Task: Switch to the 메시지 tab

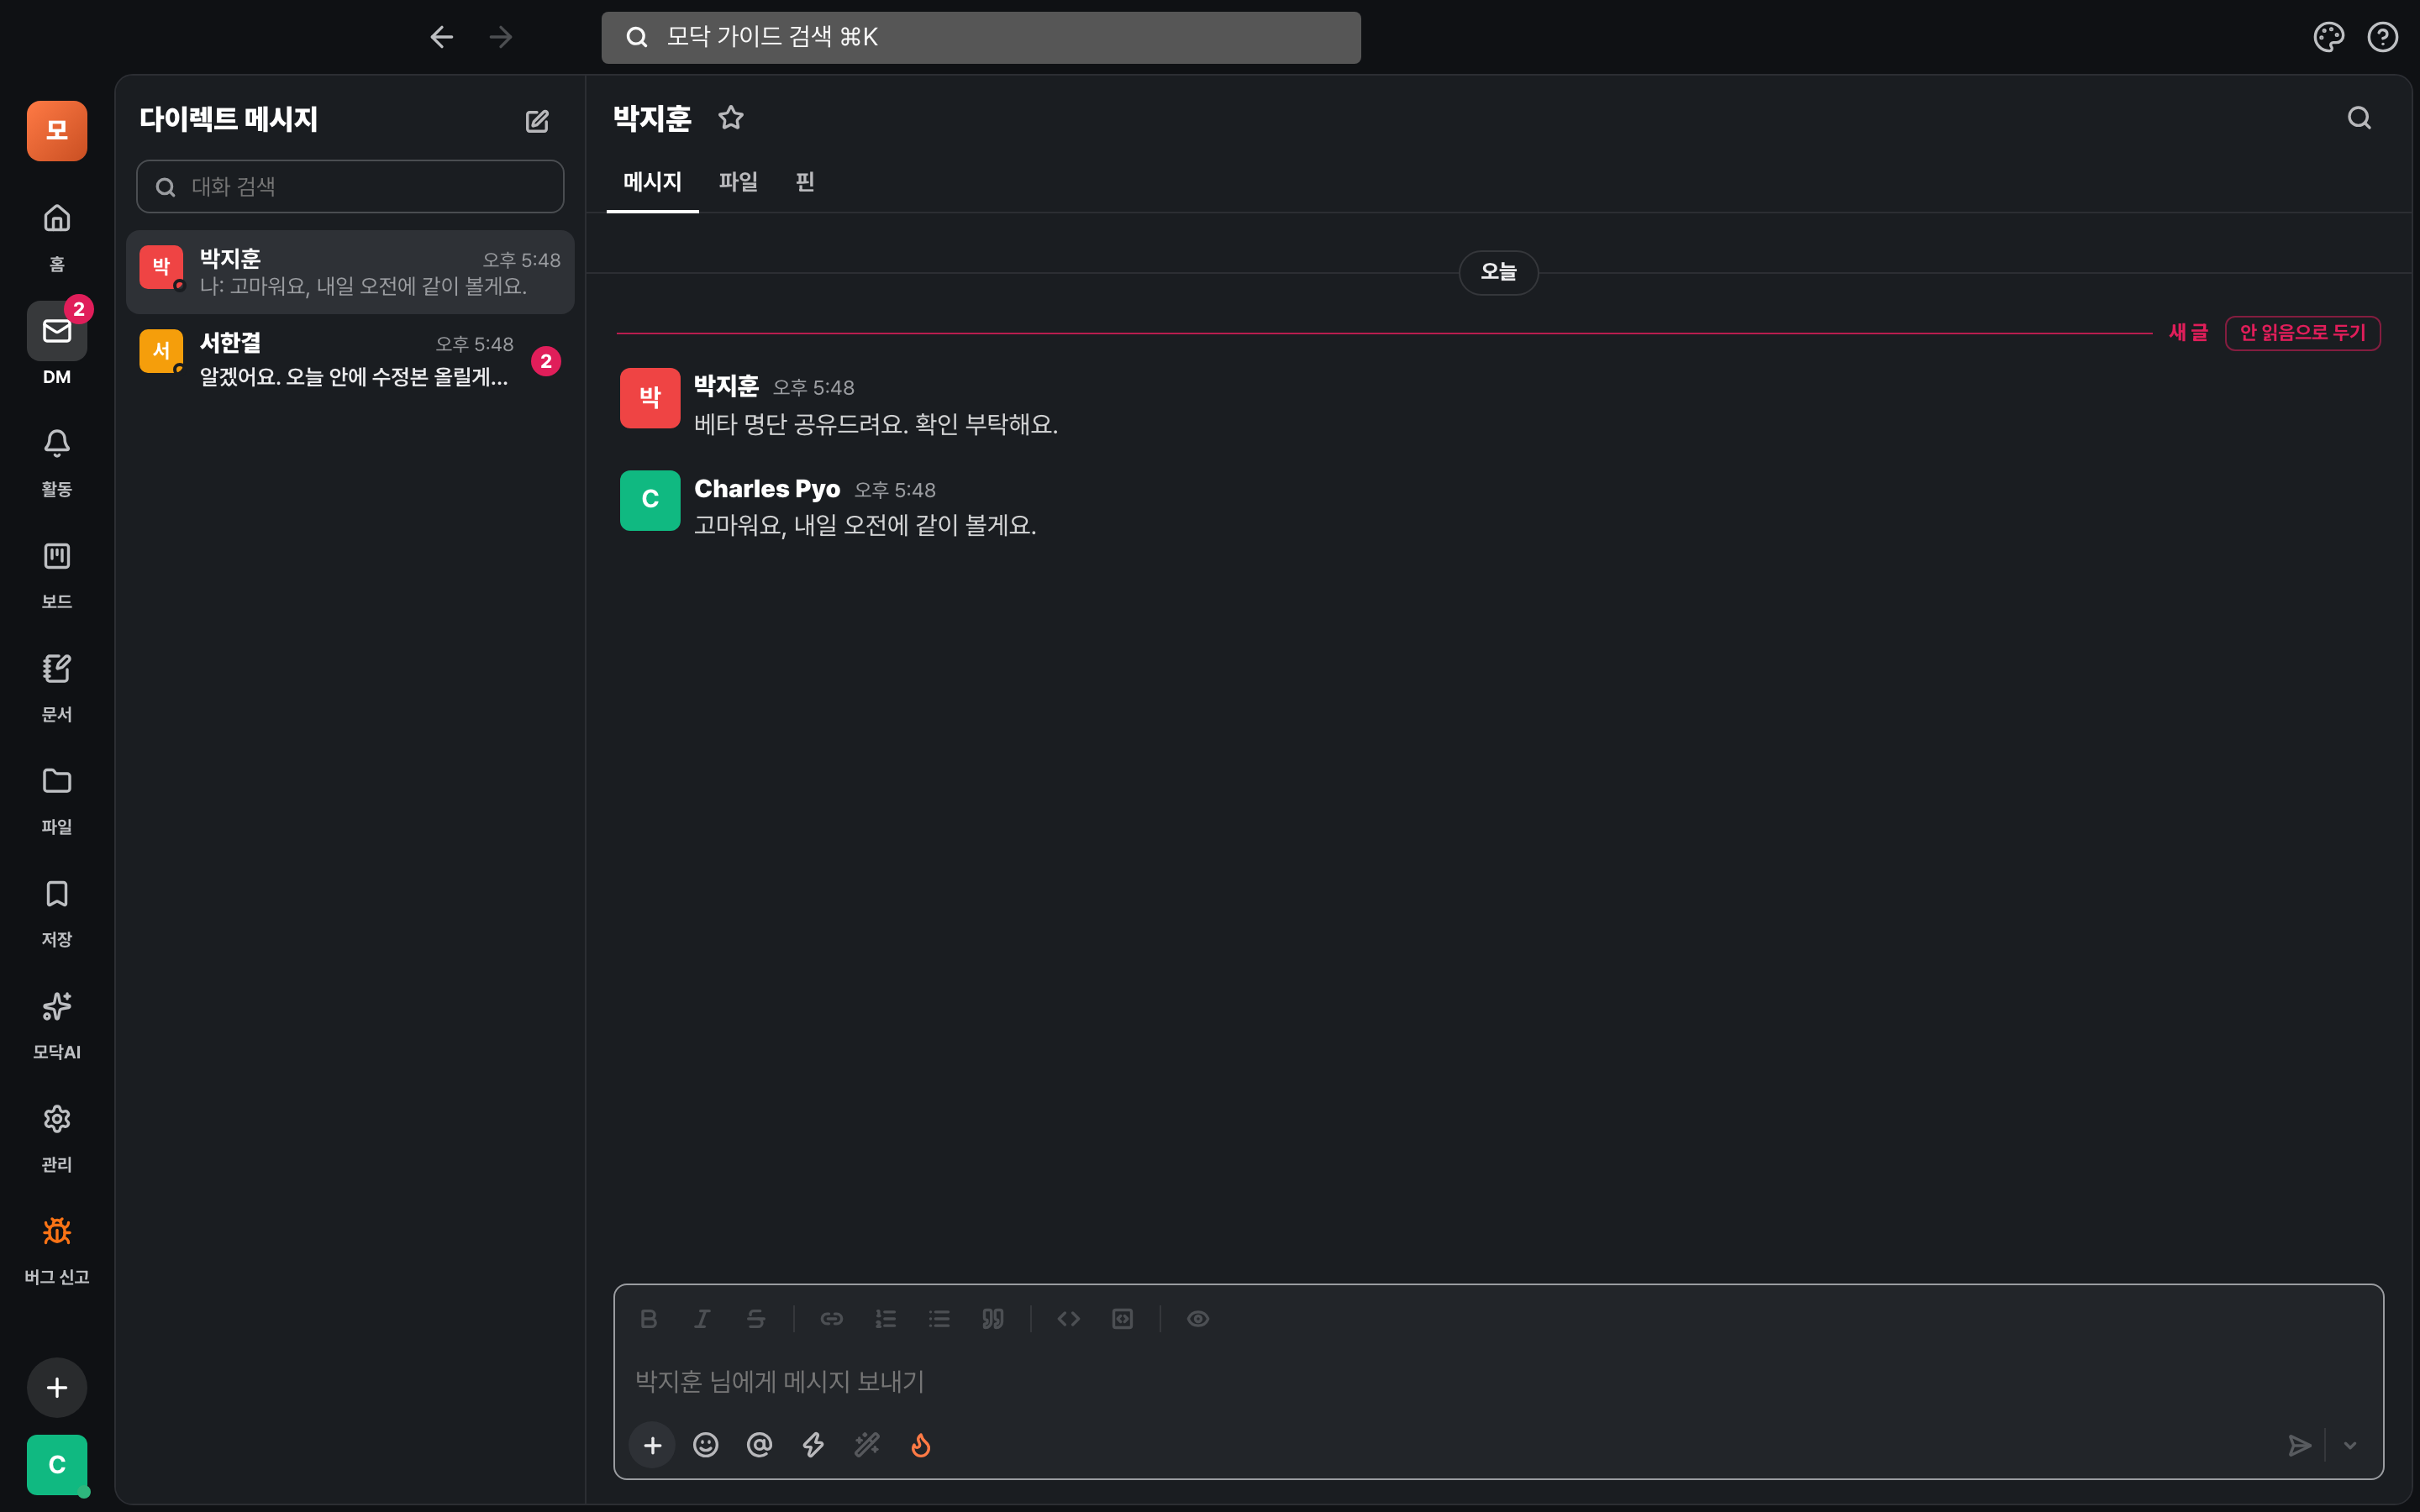Action: point(652,182)
